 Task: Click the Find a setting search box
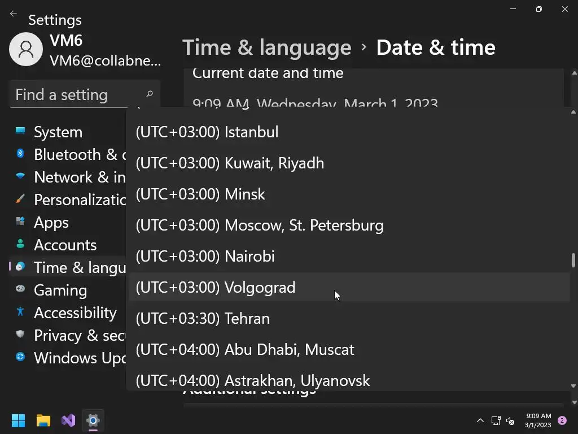(x=79, y=95)
